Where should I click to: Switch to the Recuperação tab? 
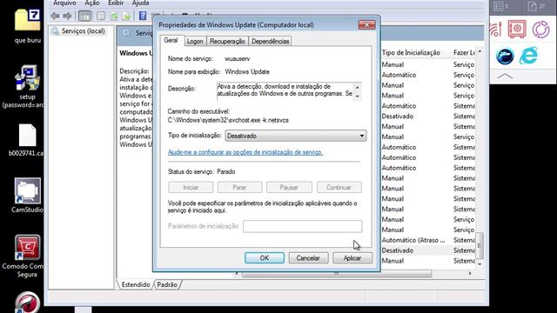(x=227, y=41)
